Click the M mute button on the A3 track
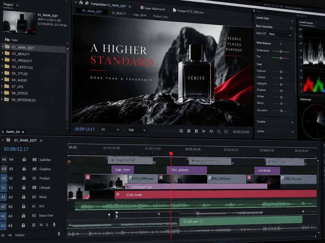This screenshot has height=243, width=325. (x=41, y=225)
